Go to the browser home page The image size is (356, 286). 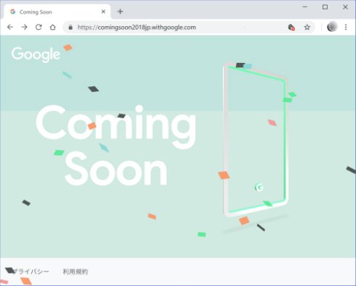[53, 27]
